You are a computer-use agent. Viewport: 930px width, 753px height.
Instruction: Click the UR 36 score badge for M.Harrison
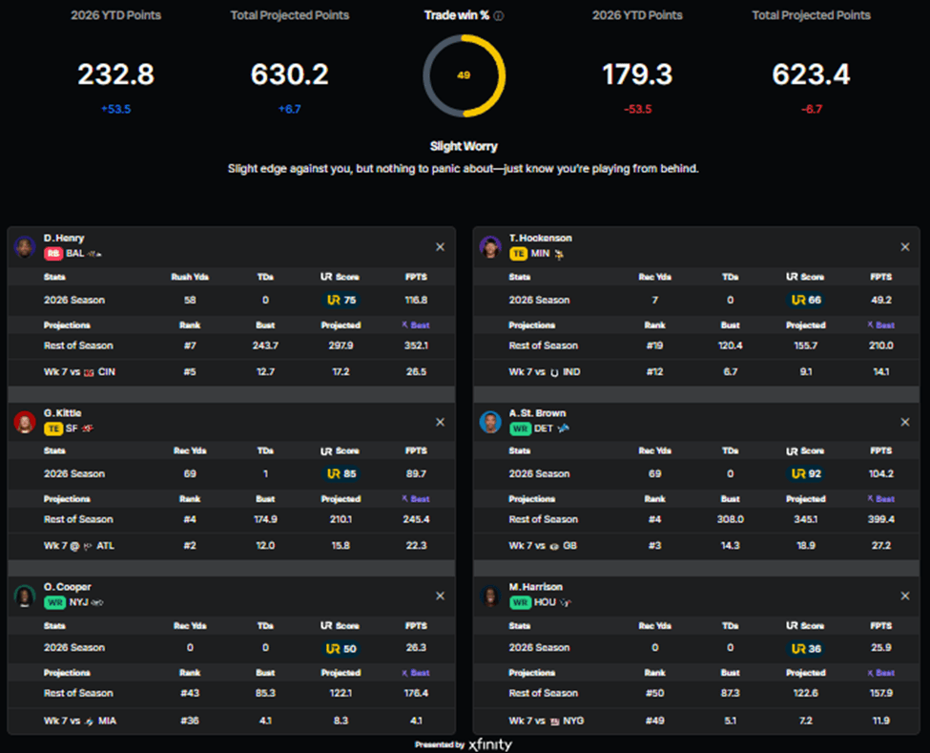(806, 649)
